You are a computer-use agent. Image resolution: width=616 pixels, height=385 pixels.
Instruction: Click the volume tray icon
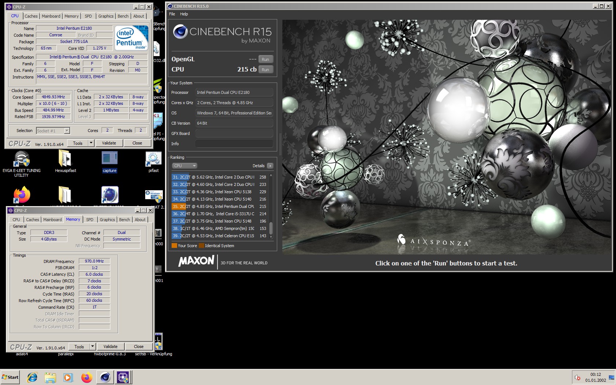pos(577,378)
